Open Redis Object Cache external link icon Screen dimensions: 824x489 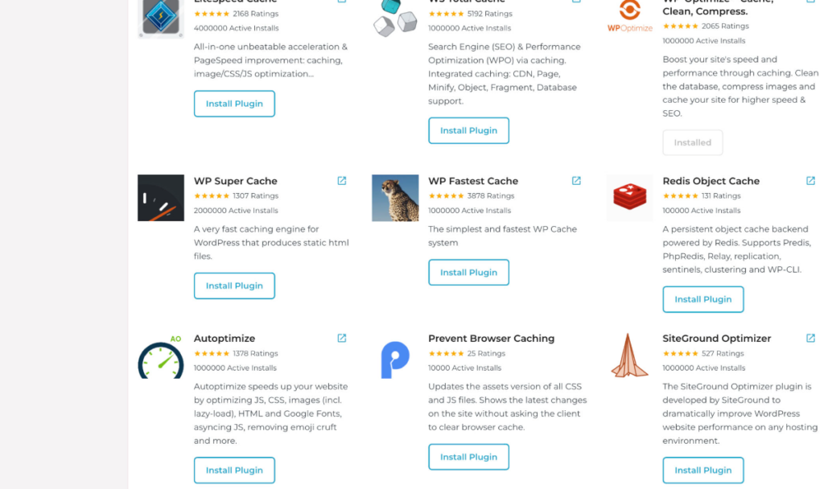(810, 181)
